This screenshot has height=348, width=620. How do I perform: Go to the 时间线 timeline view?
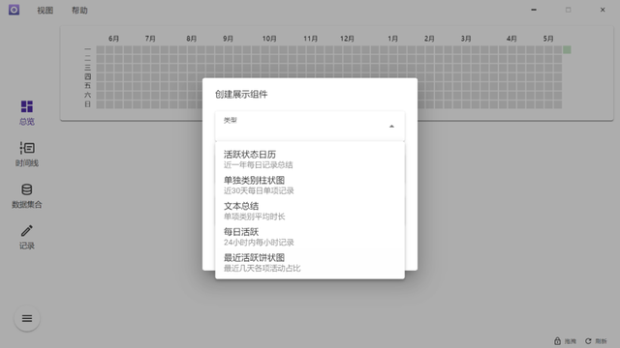pos(27,148)
